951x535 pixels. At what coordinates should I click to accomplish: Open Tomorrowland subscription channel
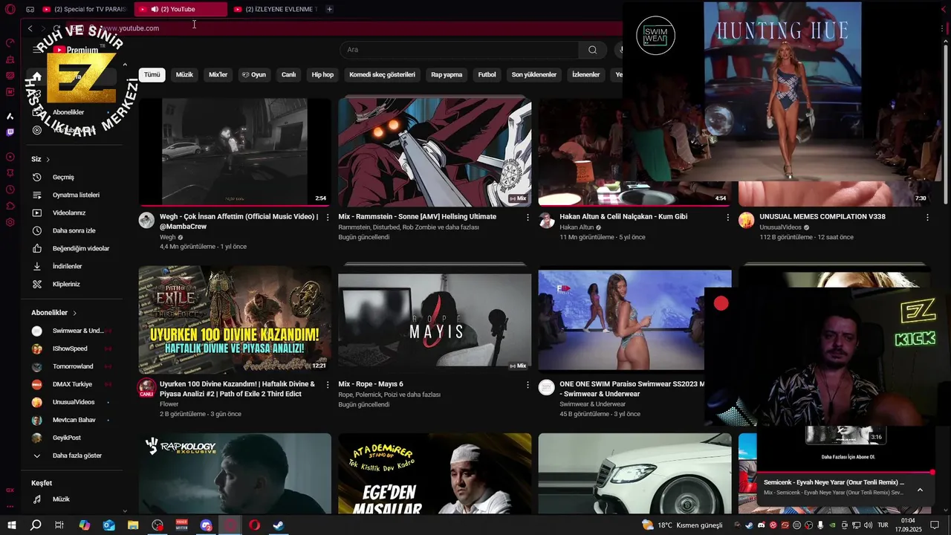pos(74,366)
